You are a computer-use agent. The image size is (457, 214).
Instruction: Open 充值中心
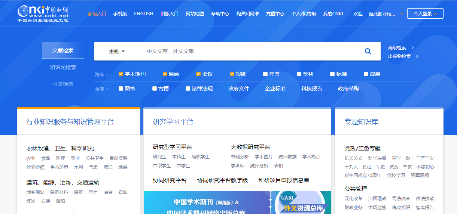(x=275, y=13)
